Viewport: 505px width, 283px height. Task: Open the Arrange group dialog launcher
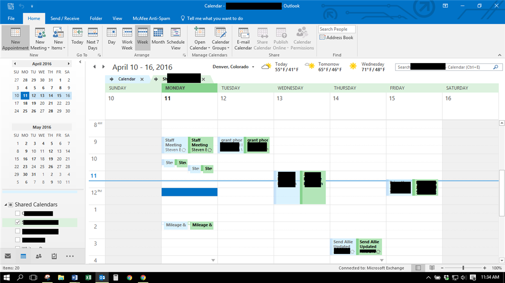[x=184, y=55]
